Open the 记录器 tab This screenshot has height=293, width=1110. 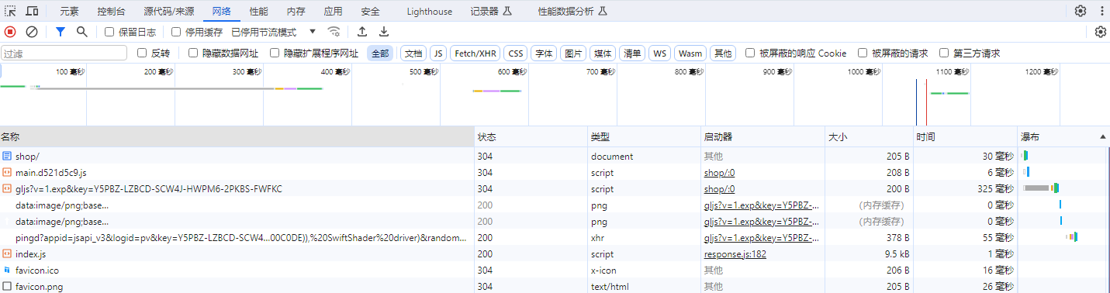[x=492, y=12]
